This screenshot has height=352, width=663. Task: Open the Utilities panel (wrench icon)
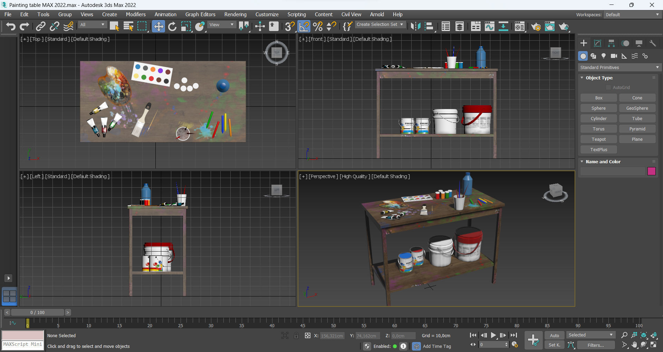coord(653,43)
